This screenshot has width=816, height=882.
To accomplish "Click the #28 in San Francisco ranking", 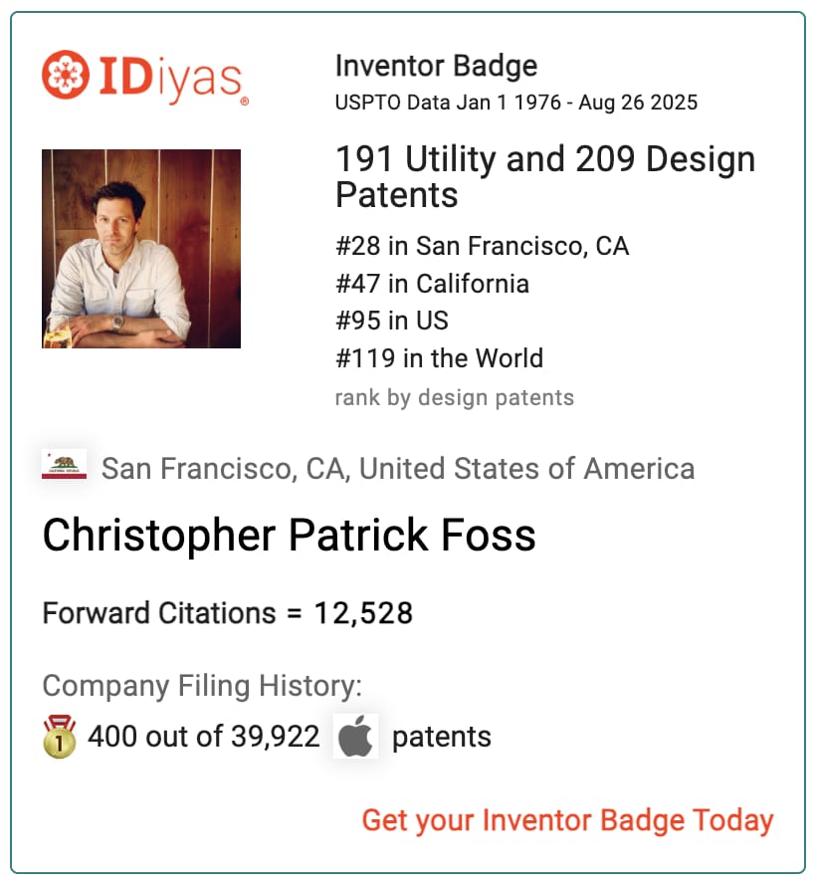I will 482,246.
